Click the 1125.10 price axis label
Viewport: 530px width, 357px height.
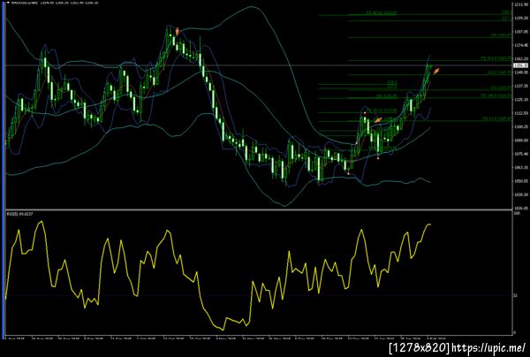521,99
